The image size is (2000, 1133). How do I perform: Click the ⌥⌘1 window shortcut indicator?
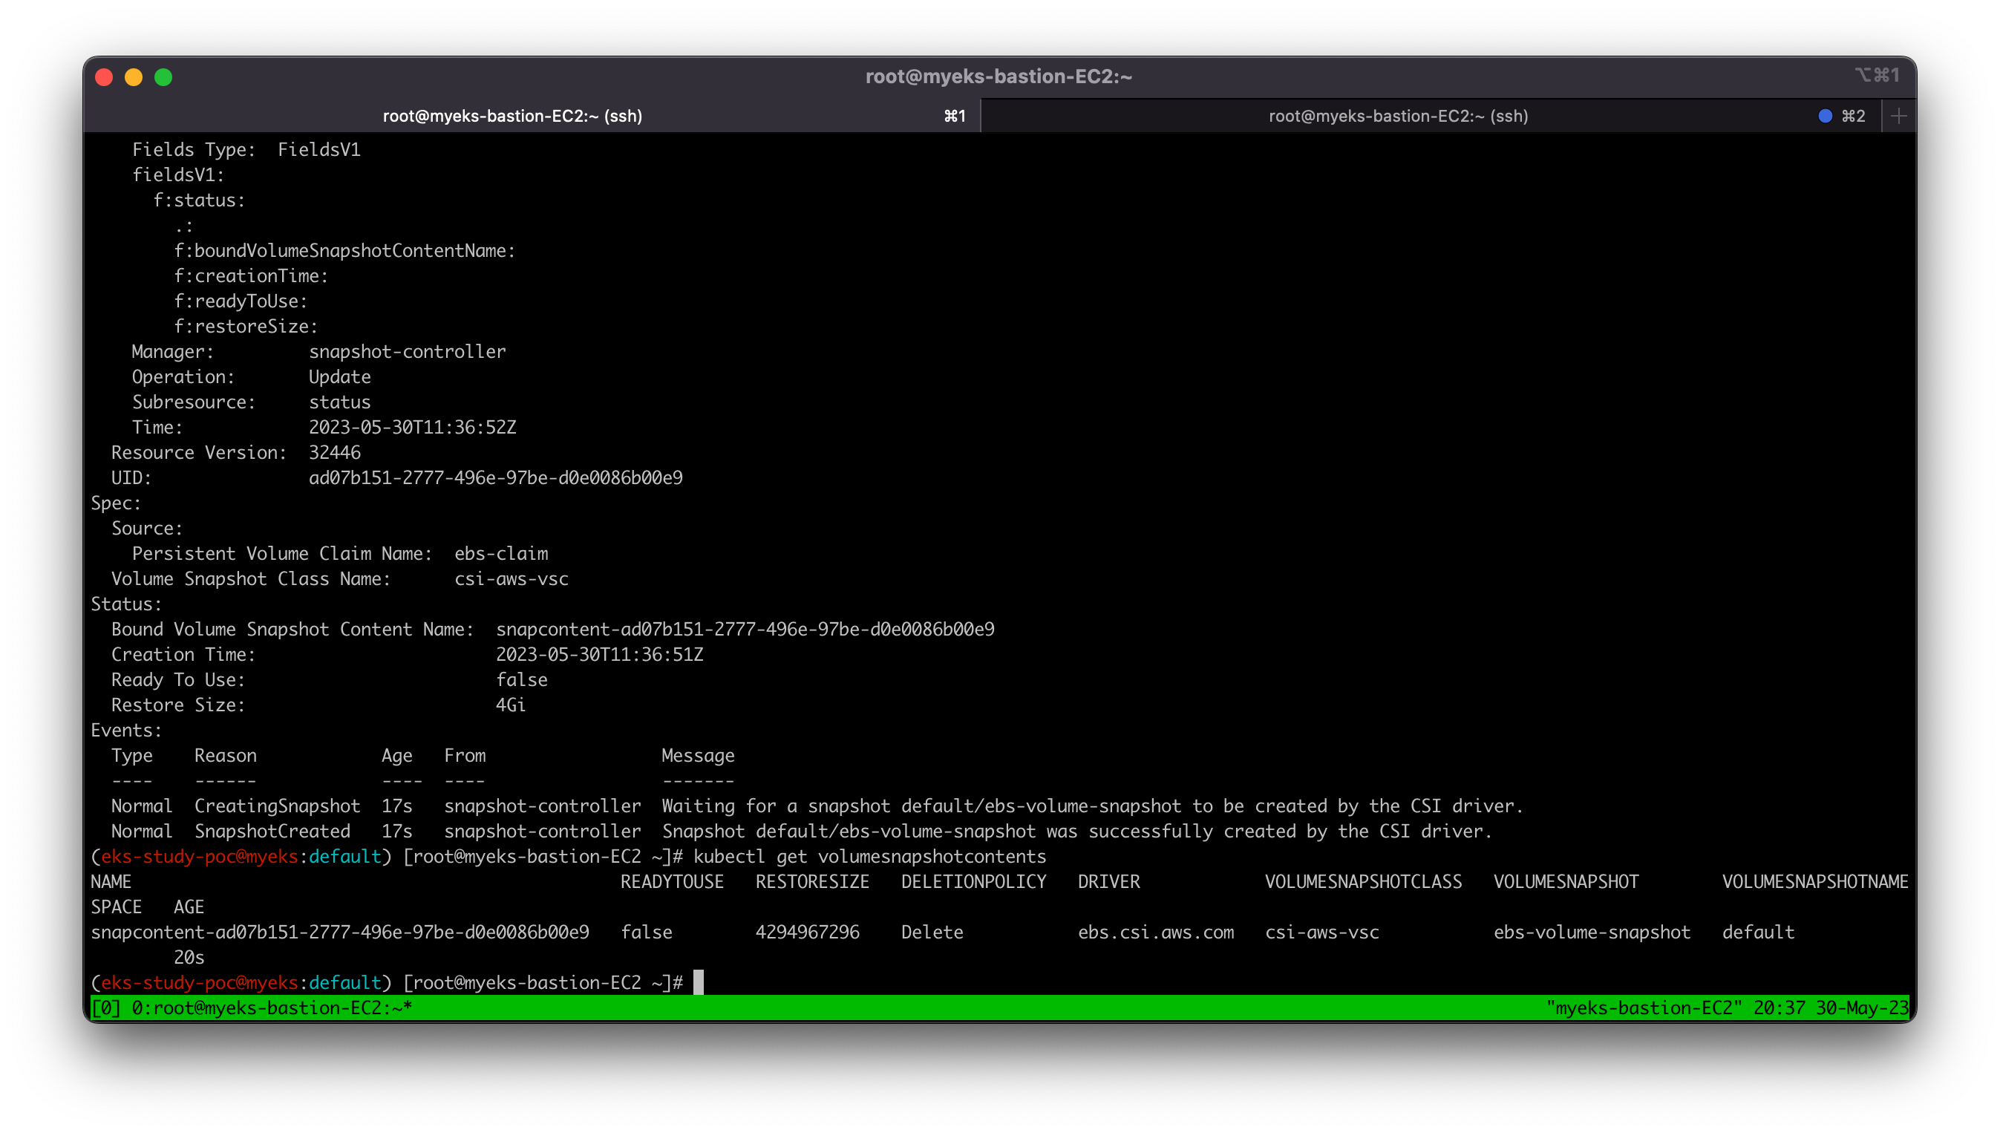point(1877,75)
